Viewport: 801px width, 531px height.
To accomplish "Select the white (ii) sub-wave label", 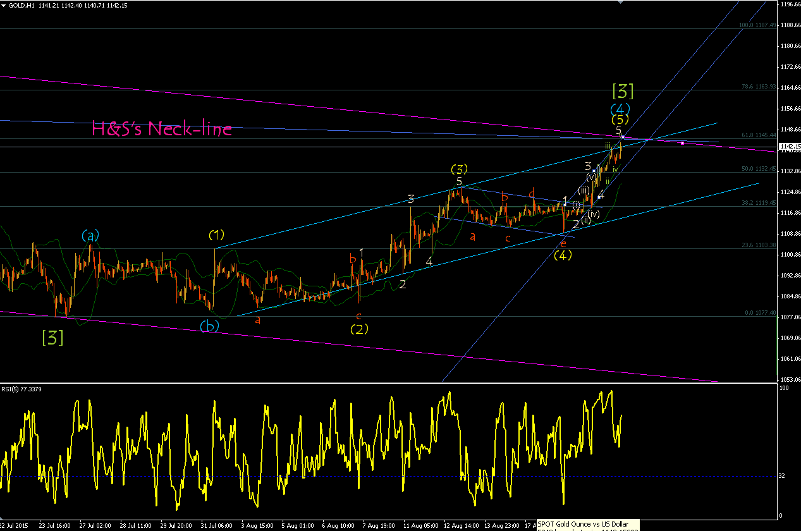I will pos(586,220).
